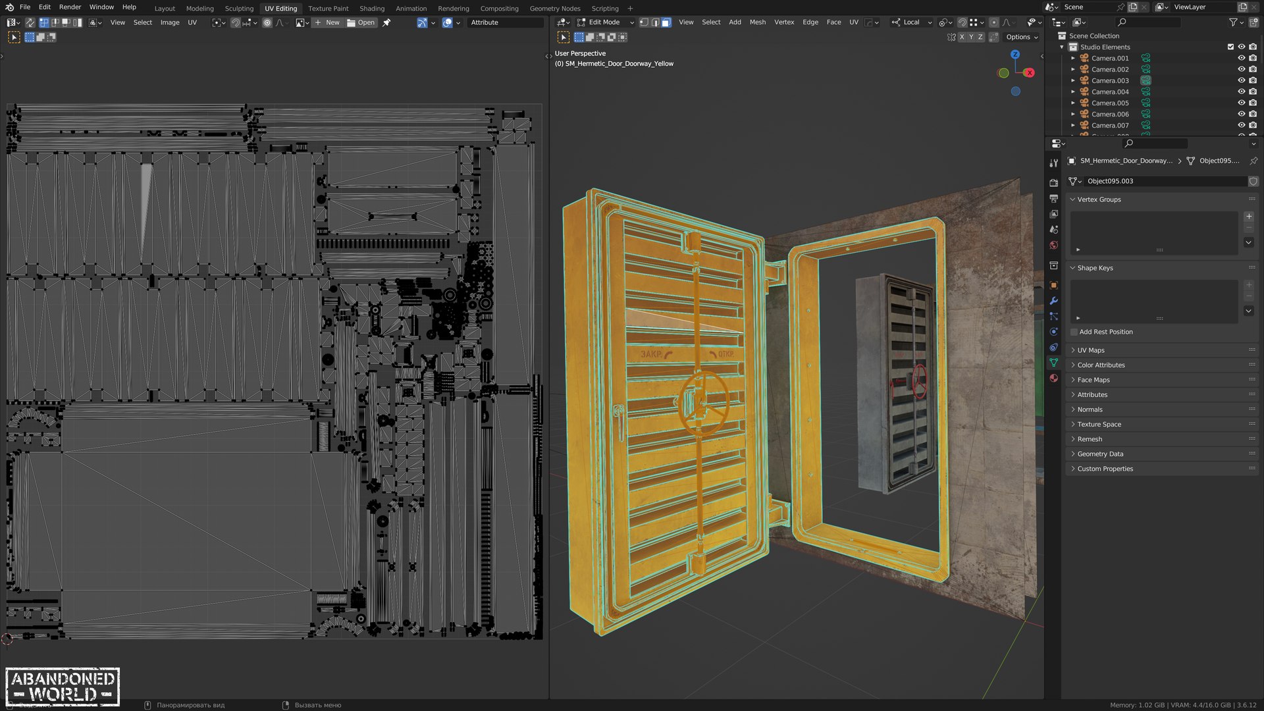Enable the Add Rest Position checkbox
The image size is (1264, 711).
click(1074, 332)
